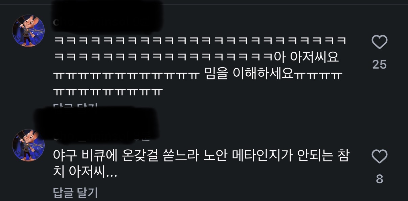Click the 25 like count
This screenshot has width=408, height=201.
pos(379,65)
